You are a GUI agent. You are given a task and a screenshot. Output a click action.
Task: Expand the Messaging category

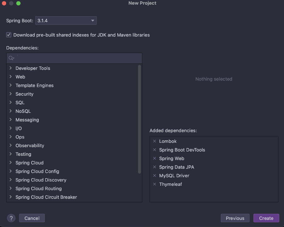click(11, 120)
